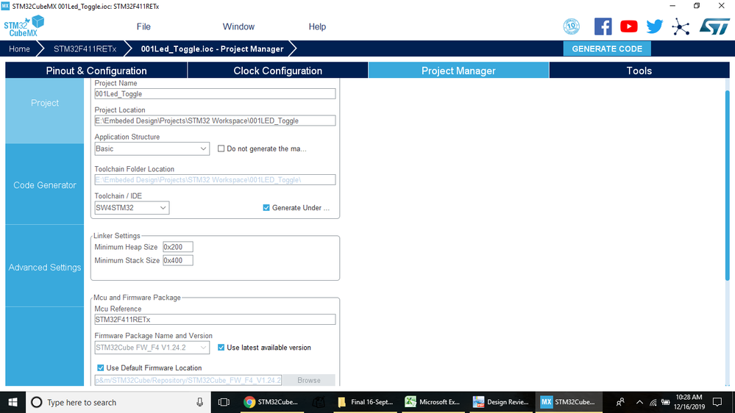This screenshot has height=413, width=735.
Task: Show hidden system tray icons
Action: click(x=639, y=402)
